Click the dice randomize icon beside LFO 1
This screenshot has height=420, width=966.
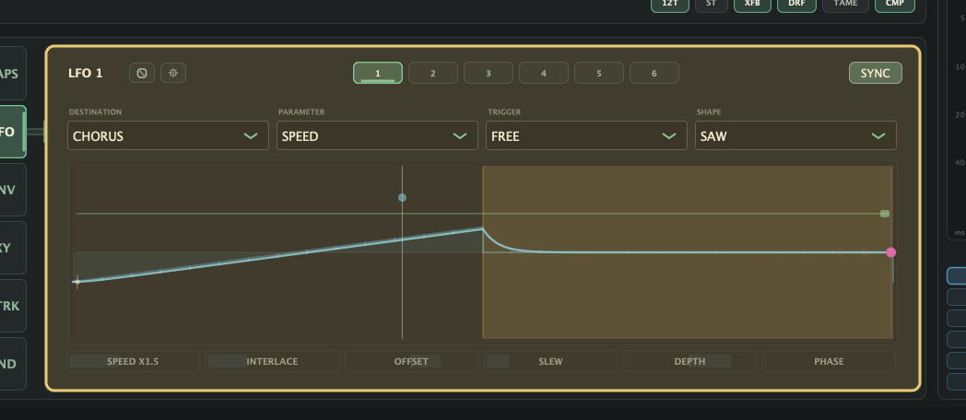[x=142, y=74]
